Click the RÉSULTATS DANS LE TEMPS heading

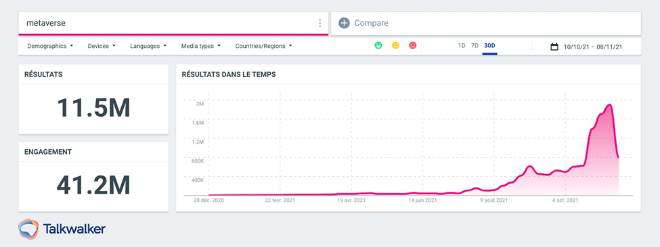pos(229,75)
